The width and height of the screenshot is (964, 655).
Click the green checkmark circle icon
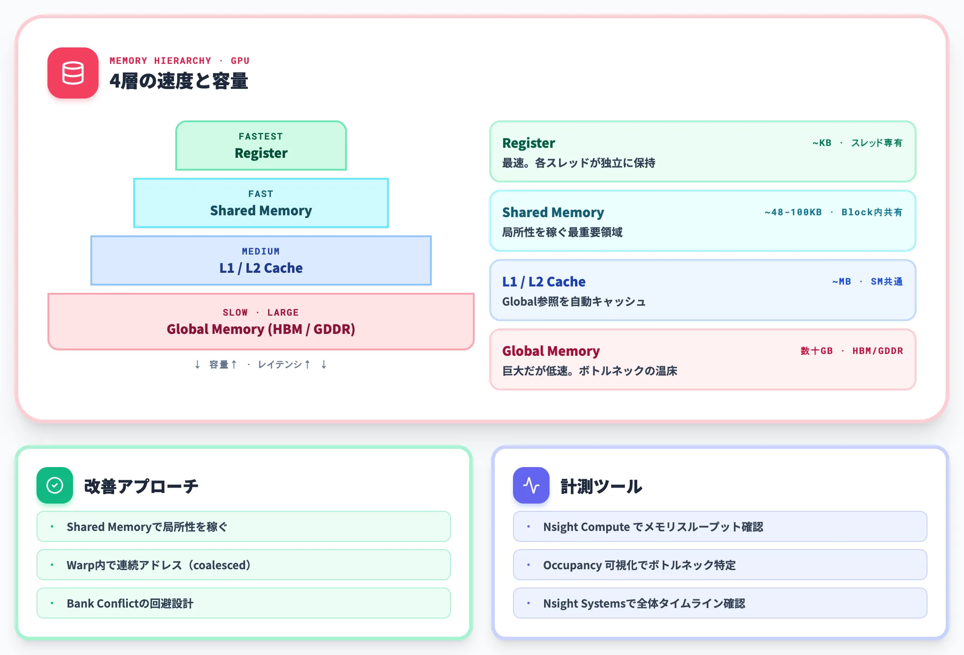click(55, 485)
